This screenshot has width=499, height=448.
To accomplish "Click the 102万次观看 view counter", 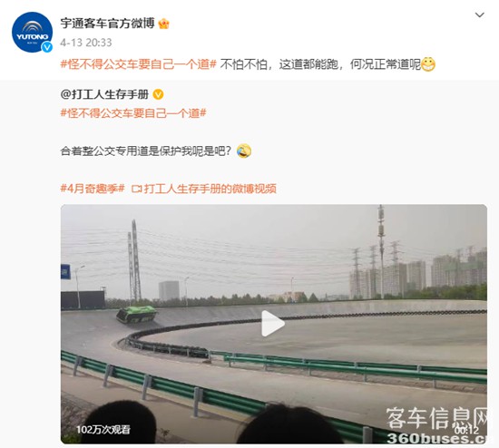I will (x=103, y=430).
